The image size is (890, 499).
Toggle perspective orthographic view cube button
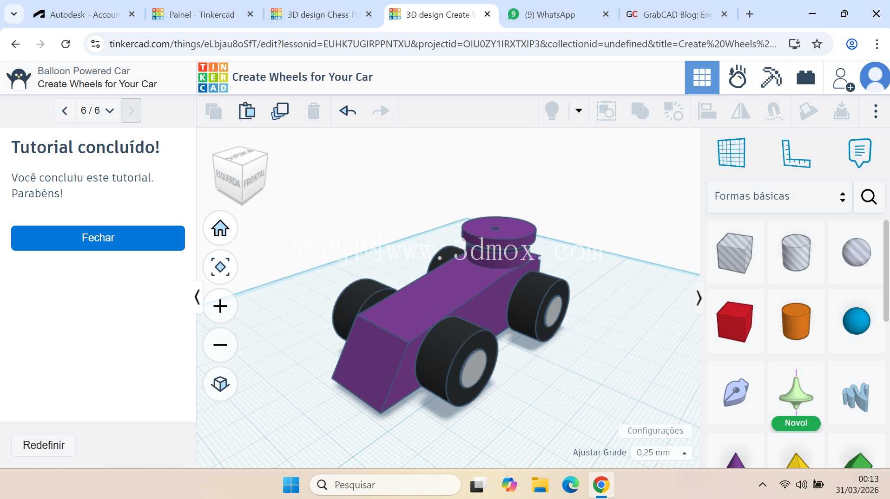click(x=220, y=384)
